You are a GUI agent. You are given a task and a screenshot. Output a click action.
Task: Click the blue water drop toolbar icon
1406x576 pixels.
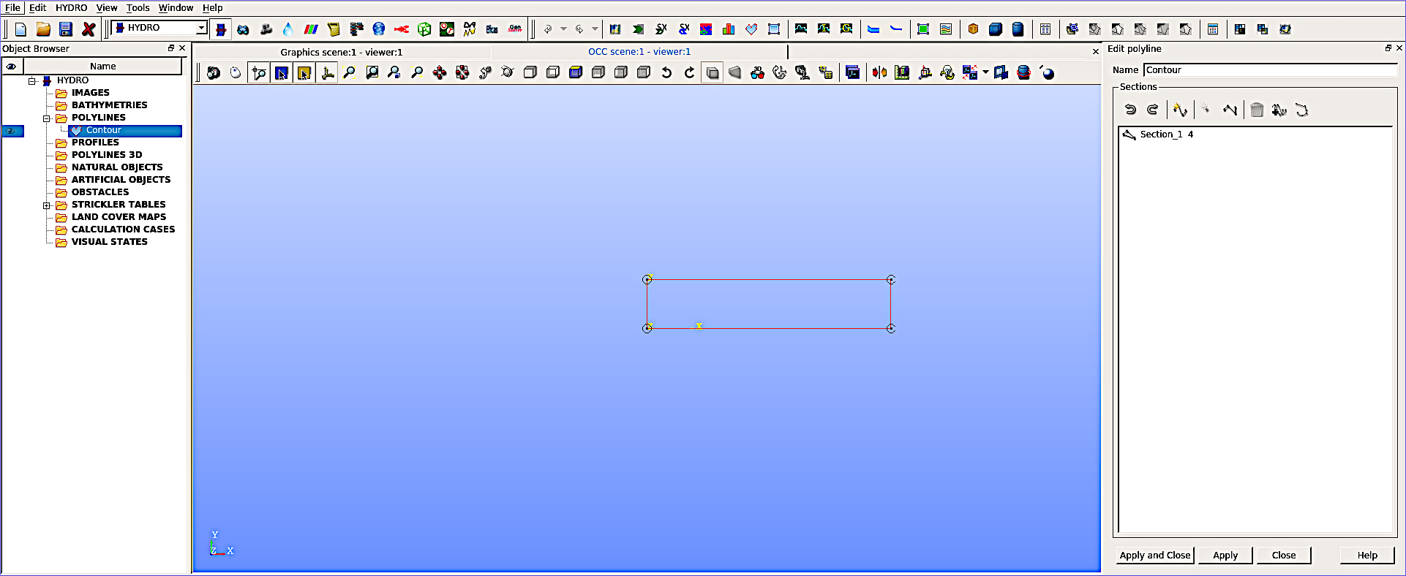[288, 29]
